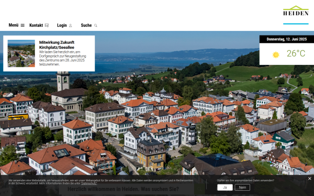The image size is (314, 196).
Task: Click the green search submit button
Action: pos(200,189)
